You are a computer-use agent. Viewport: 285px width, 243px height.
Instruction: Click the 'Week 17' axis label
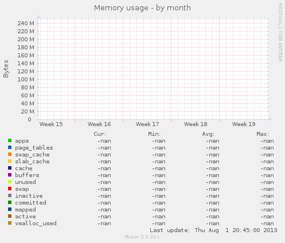(x=147, y=124)
